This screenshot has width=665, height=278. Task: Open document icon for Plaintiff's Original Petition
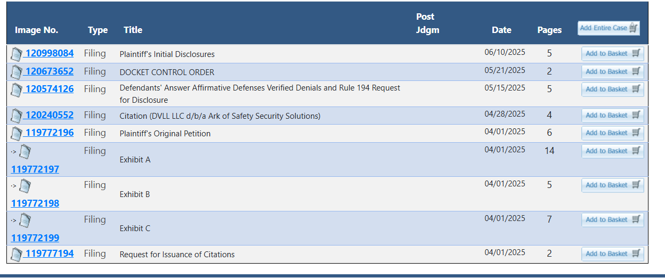(x=17, y=133)
